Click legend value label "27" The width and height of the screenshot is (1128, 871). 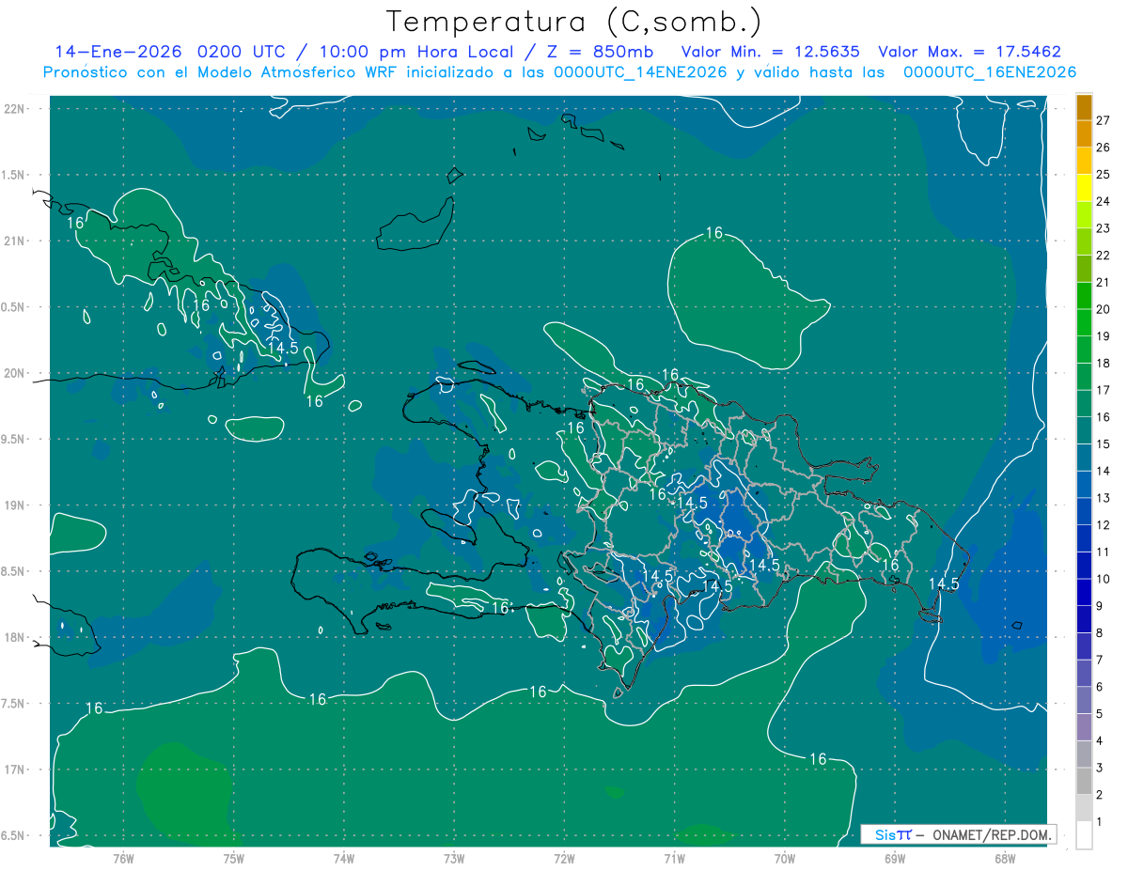click(1103, 120)
